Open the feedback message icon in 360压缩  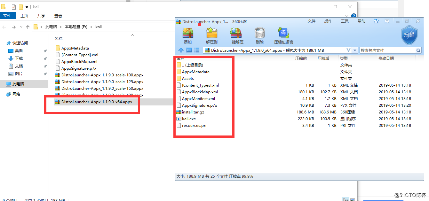387,21
